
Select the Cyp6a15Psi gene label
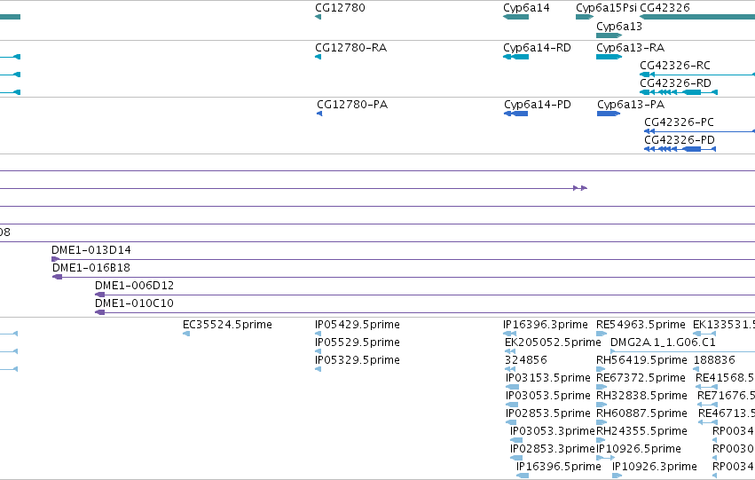click(x=606, y=8)
